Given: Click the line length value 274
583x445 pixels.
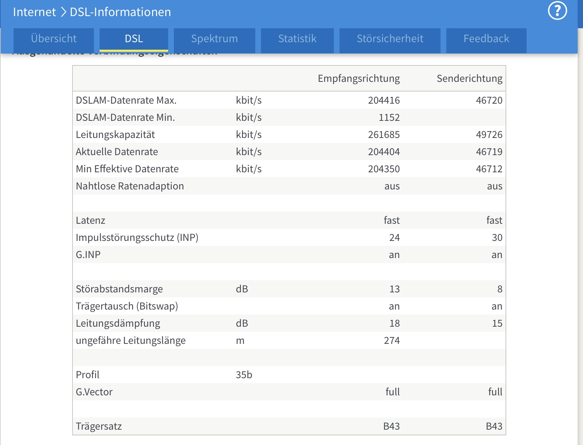Looking at the screenshot, I should [392, 341].
